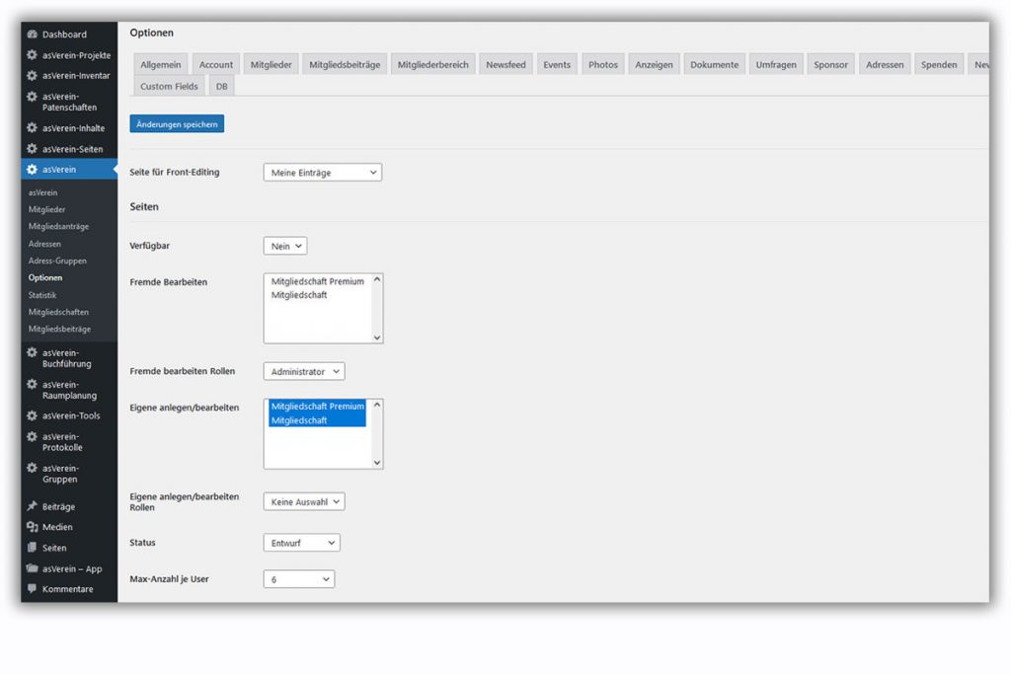Open the Dashboard menu item
The width and height of the screenshot is (1011, 674).
point(69,35)
